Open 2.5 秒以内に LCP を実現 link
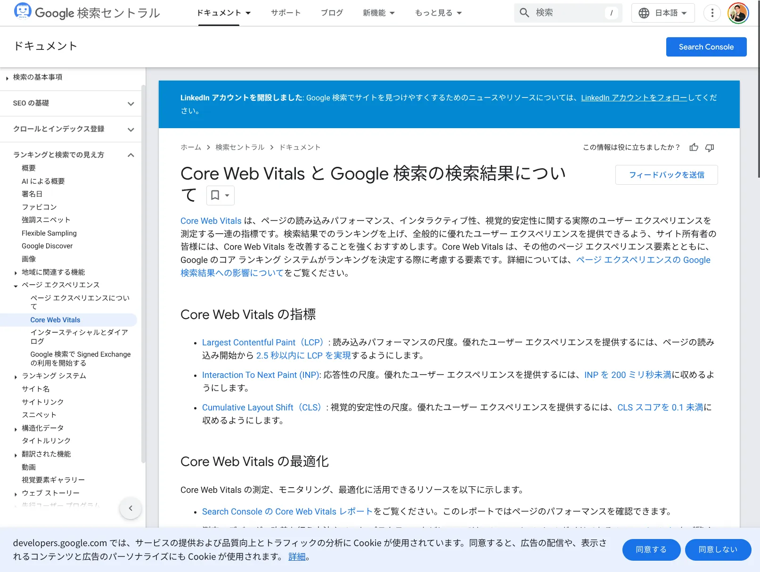Viewport: 760px width, 572px height. (303, 355)
